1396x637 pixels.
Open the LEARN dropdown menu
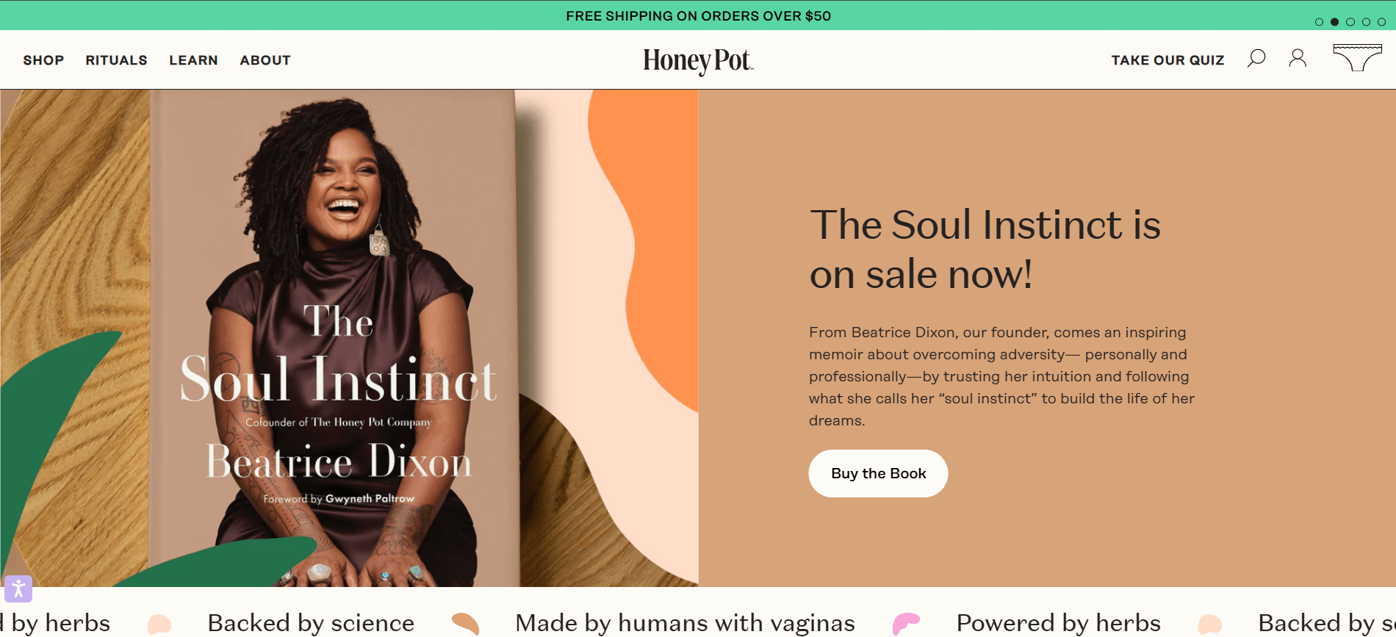(x=193, y=60)
